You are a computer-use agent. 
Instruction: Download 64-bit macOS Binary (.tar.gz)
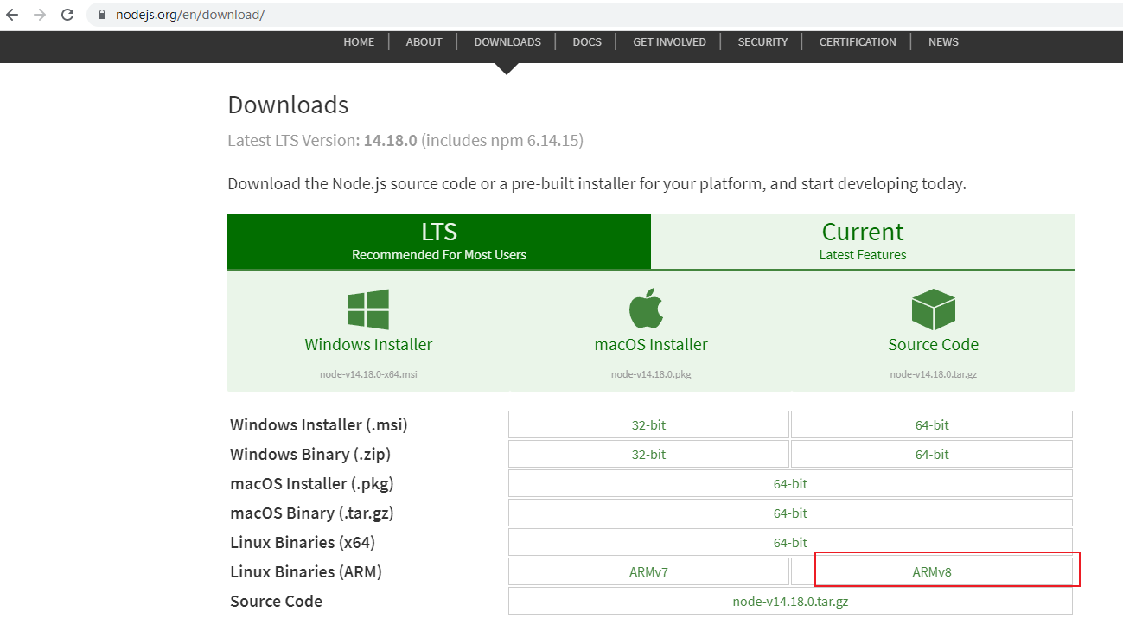click(x=790, y=513)
